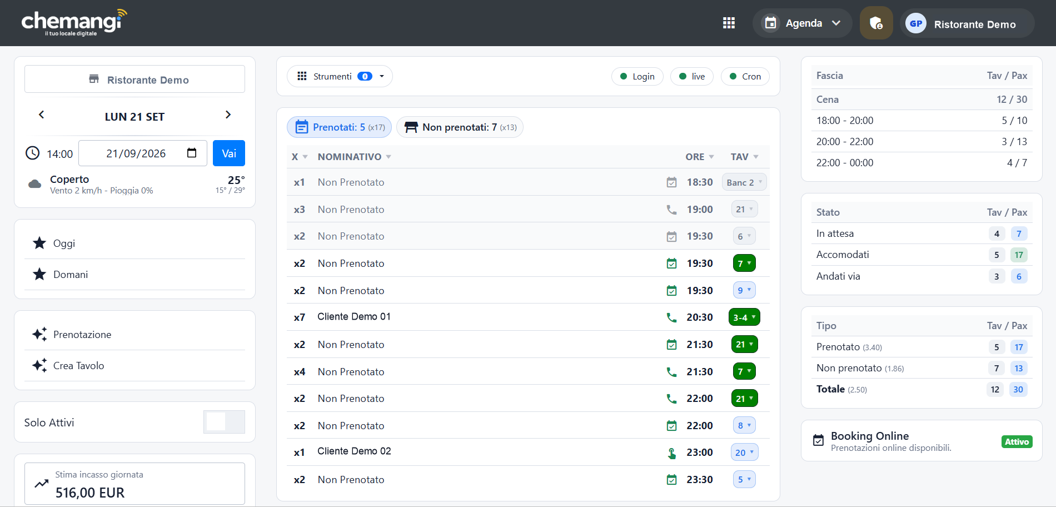
Task: Open the Agenda dropdown menu
Action: pyautogui.click(x=802, y=23)
